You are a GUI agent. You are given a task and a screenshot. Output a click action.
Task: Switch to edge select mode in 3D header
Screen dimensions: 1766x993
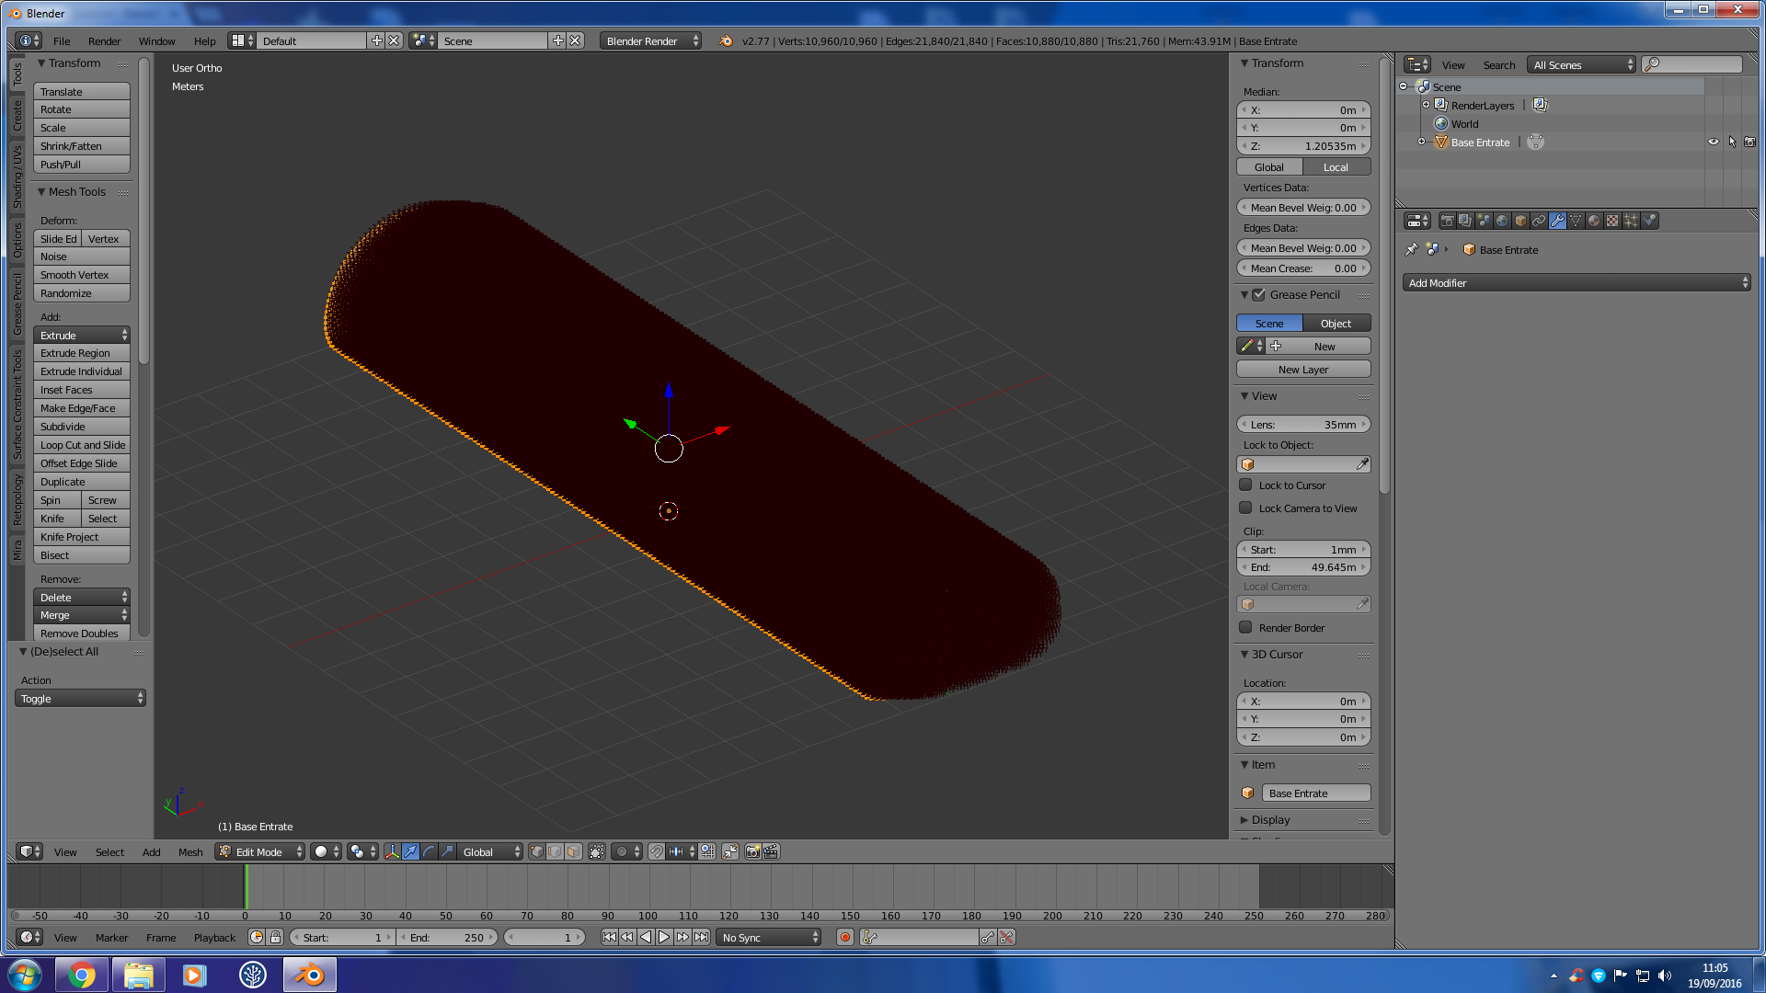point(556,851)
